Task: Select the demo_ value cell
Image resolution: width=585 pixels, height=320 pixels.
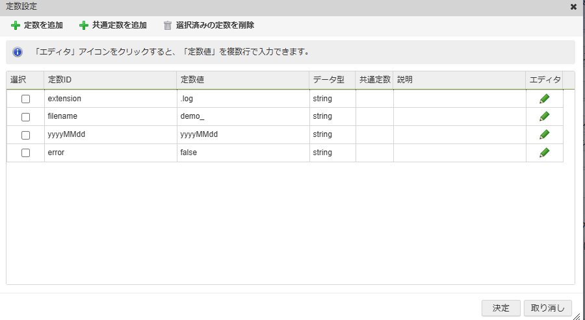Action: point(242,117)
